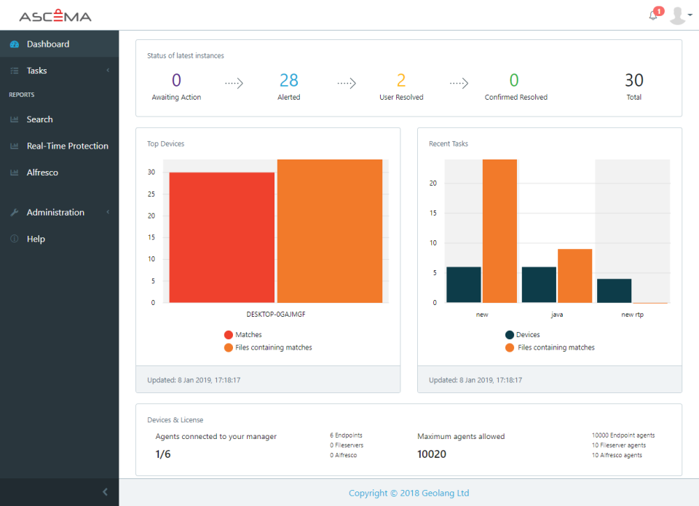Select the Tasks icon in sidebar
The width and height of the screenshot is (699, 506).
tap(15, 70)
